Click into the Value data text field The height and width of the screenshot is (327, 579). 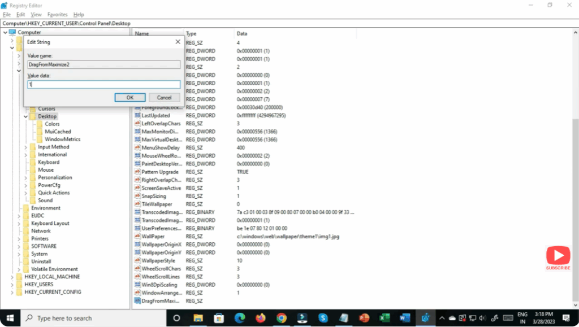(x=104, y=84)
